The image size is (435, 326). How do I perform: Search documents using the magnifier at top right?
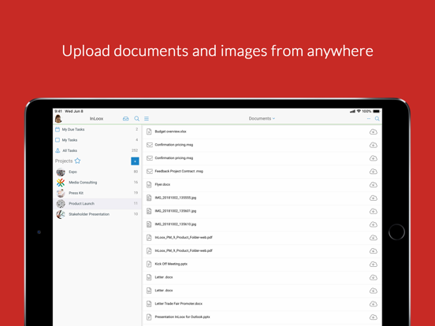click(x=377, y=119)
